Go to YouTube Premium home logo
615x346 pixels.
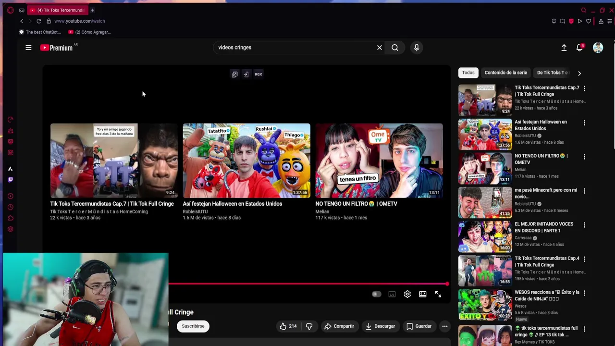(57, 48)
